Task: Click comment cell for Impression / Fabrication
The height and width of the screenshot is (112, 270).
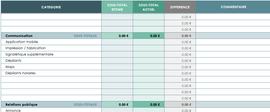Action: (x=233, y=48)
